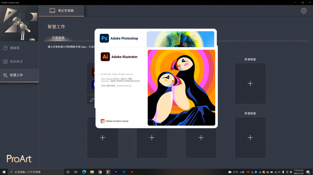Click the "Adobe Photoshop" title text
313x175 pixels.
click(x=124, y=39)
